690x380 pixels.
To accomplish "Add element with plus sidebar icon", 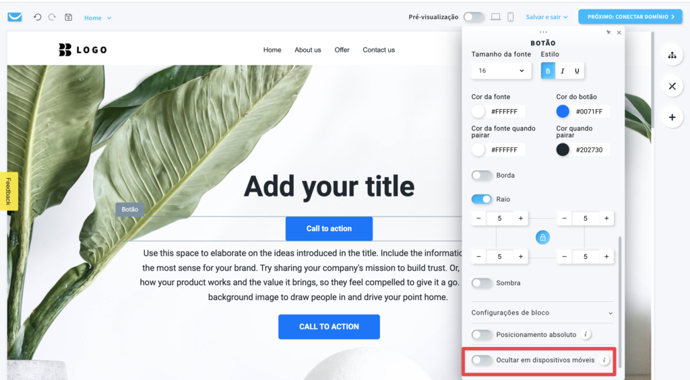I will click(672, 117).
